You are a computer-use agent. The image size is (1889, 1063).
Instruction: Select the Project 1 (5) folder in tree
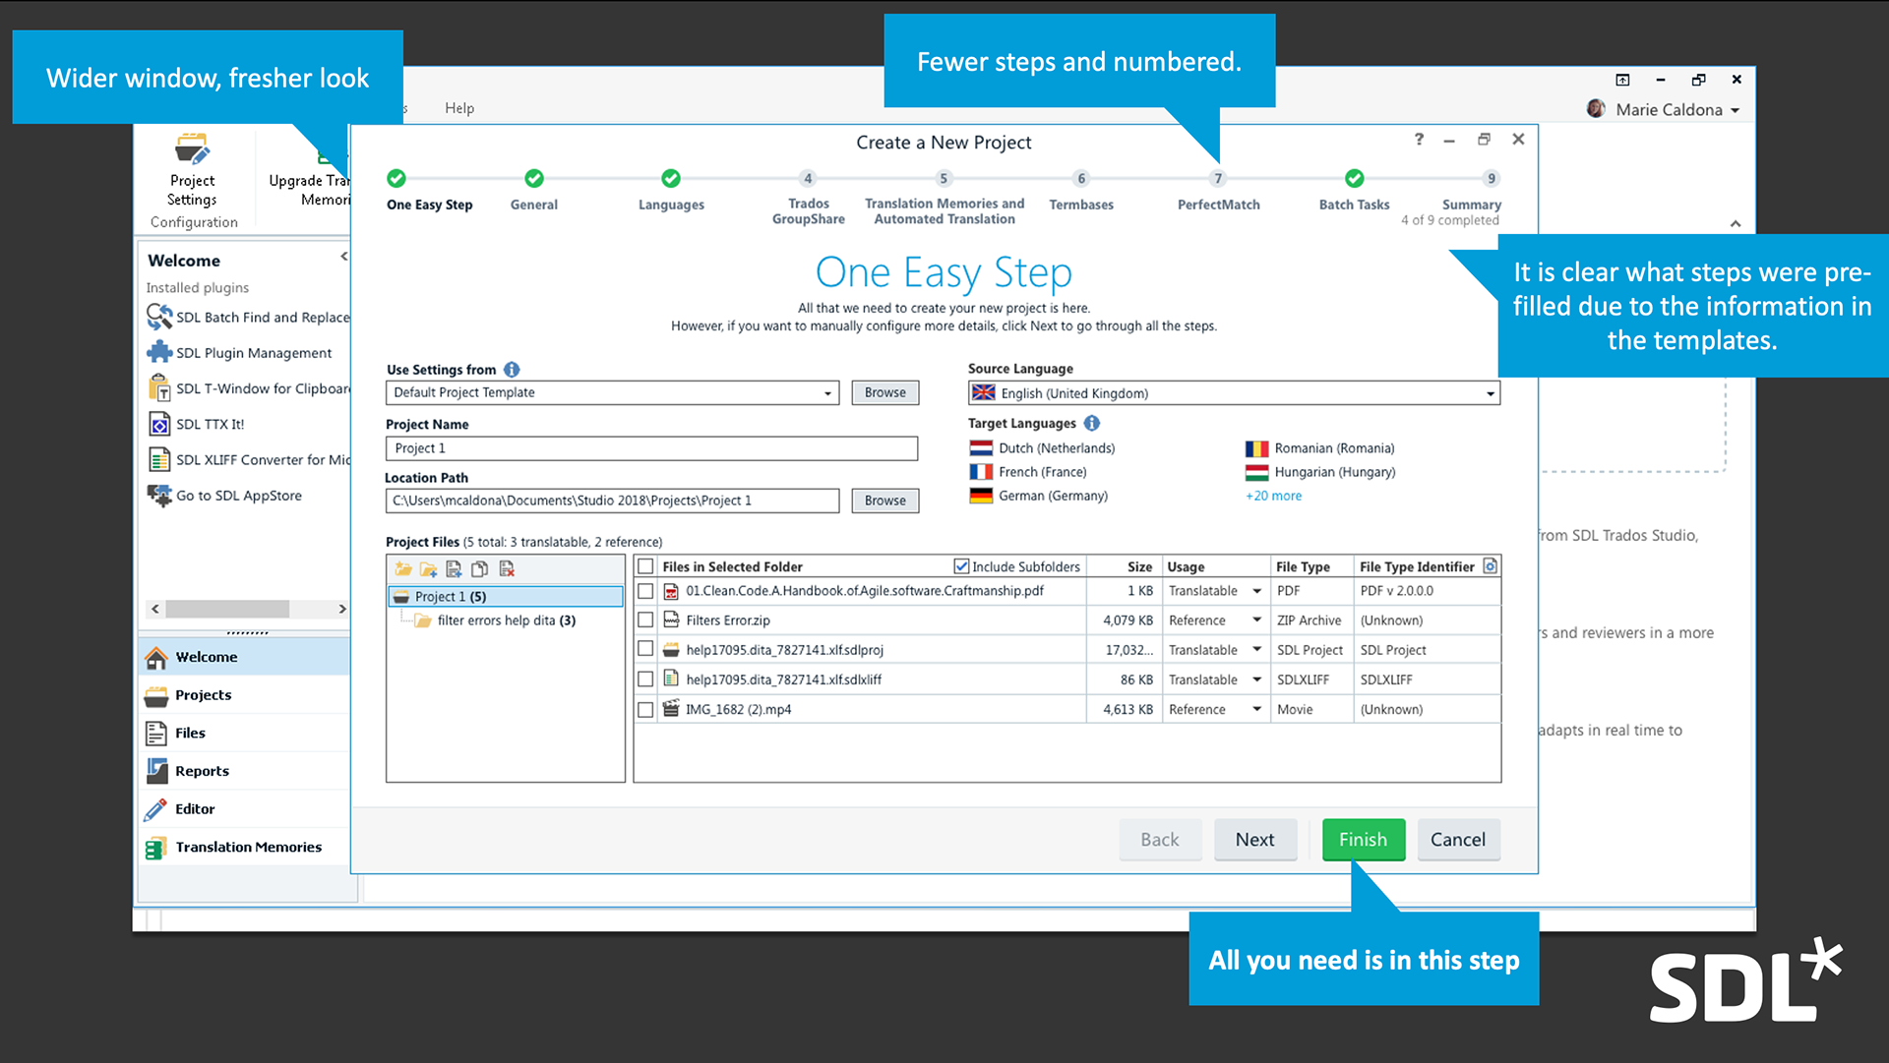pyautogui.click(x=506, y=597)
